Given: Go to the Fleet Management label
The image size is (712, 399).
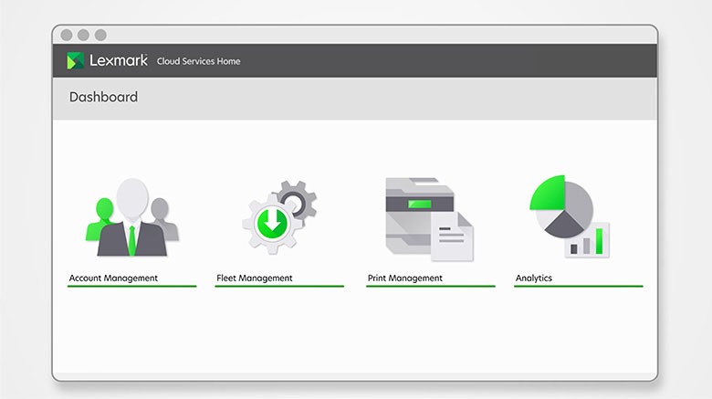Looking at the screenshot, I should click(255, 278).
